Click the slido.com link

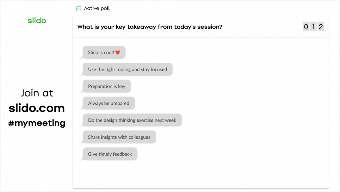pyautogui.click(x=37, y=108)
